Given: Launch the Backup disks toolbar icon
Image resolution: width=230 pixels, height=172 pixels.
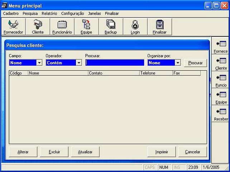Looking at the screenshot, I should [x=111, y=27].
